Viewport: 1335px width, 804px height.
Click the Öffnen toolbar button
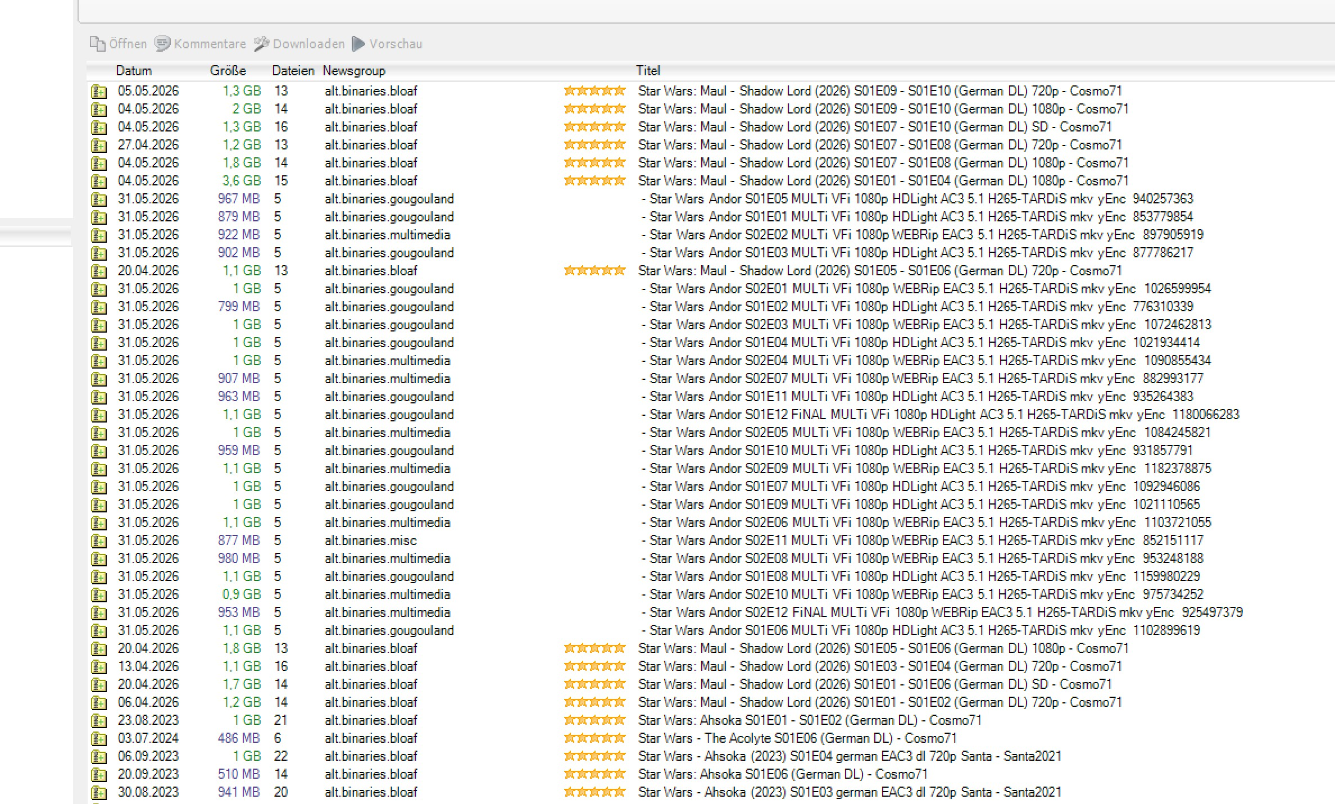[119, 44]
